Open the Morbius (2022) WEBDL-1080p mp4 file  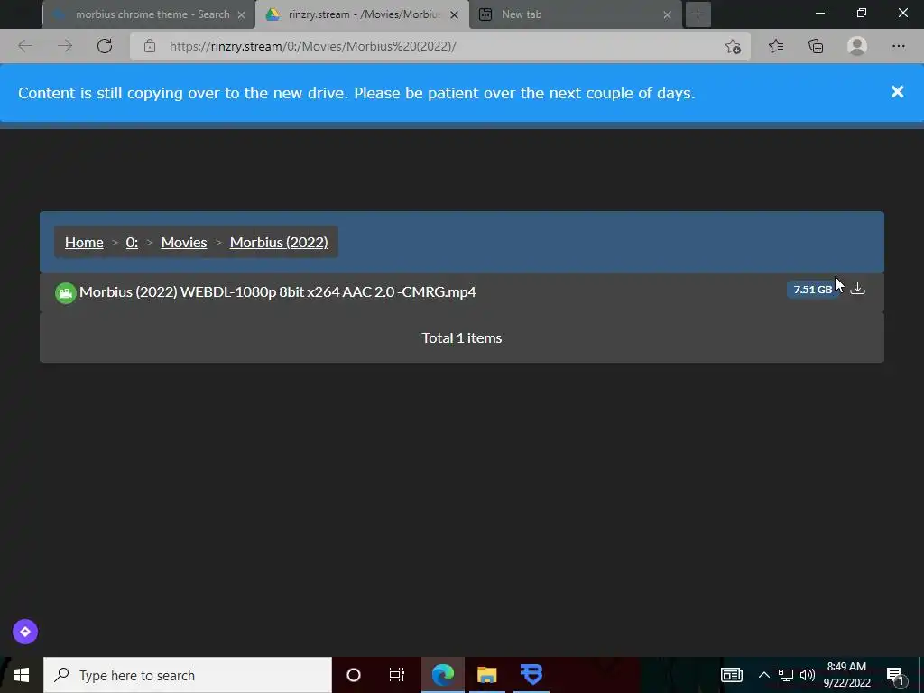[x=278, y=291]
